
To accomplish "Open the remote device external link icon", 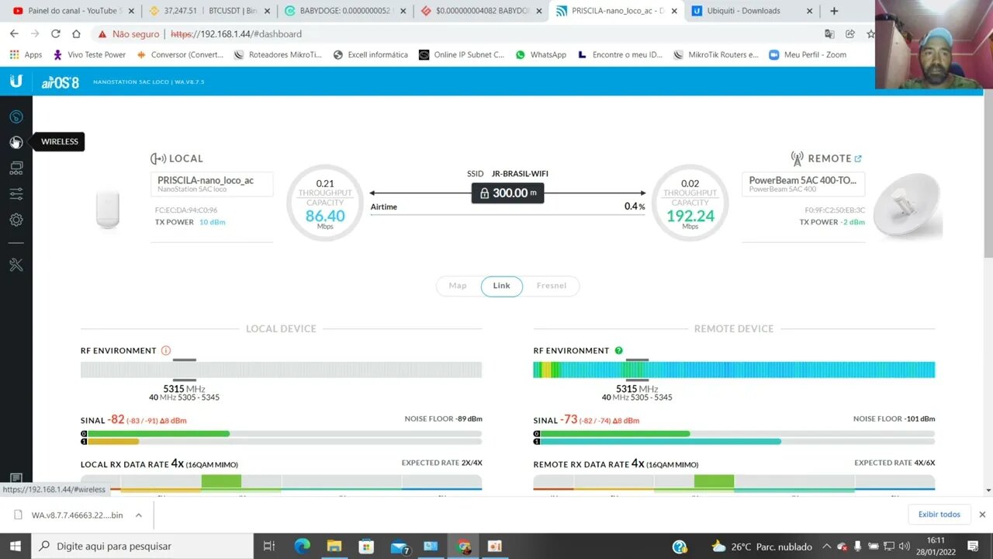I will click(x=858, y=158).
